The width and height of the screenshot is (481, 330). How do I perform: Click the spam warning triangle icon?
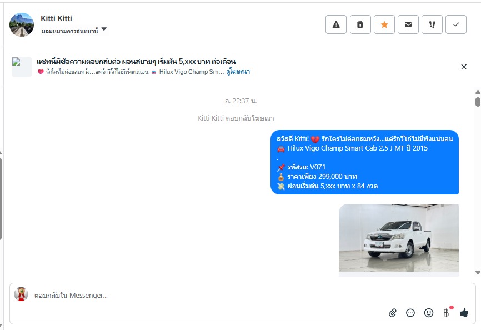pos(336,24)
